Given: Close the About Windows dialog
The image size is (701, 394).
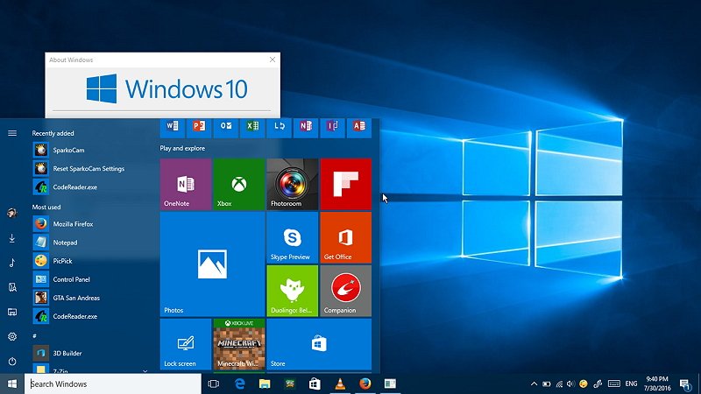Looking at the screenshot, I should point(273,60).
